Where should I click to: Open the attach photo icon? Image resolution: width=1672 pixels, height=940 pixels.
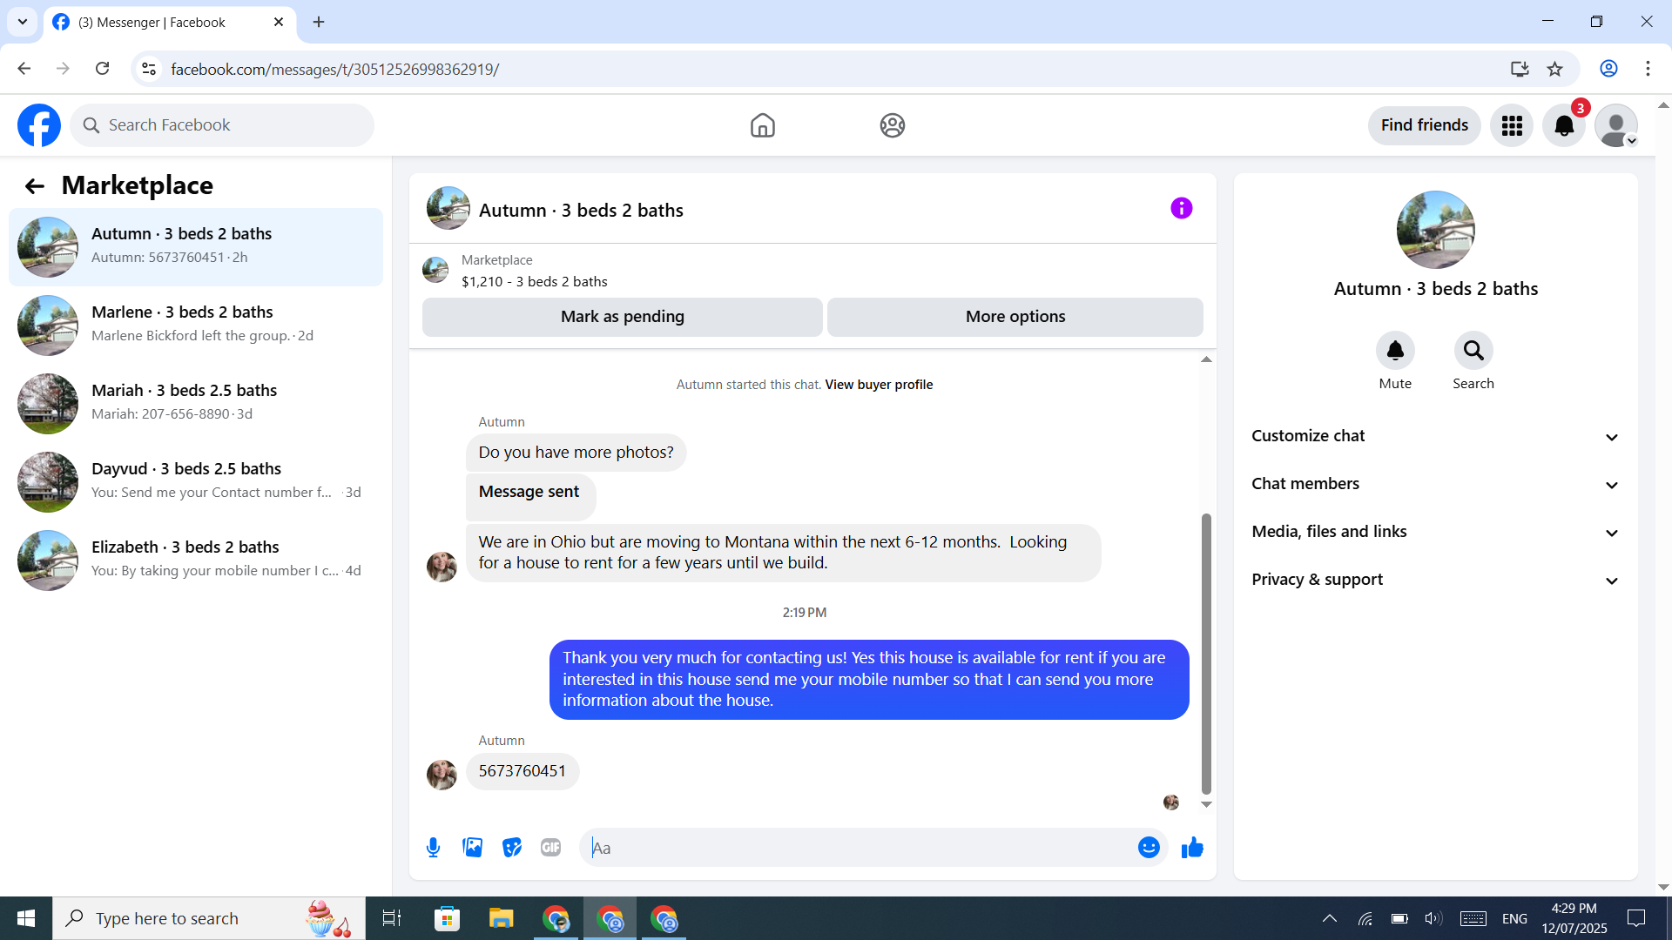pyautogui.click(x=472, y=848)
